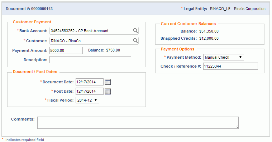The height and width of the screenshot is (142, 272).
Task: Click the Payment Method dropdown arrow
Action: coord(240,57)
